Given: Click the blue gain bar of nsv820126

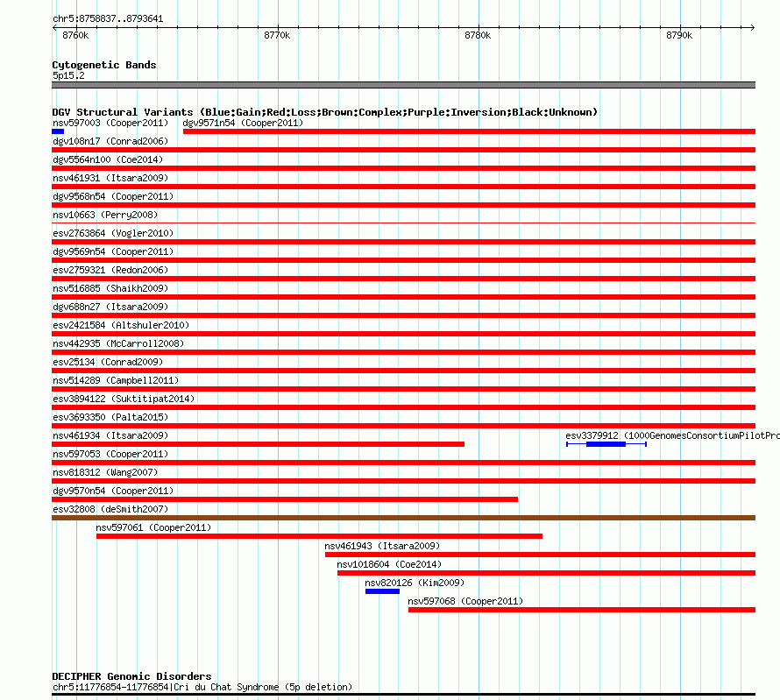Looking at the screenshot, I should coord(382,591).
